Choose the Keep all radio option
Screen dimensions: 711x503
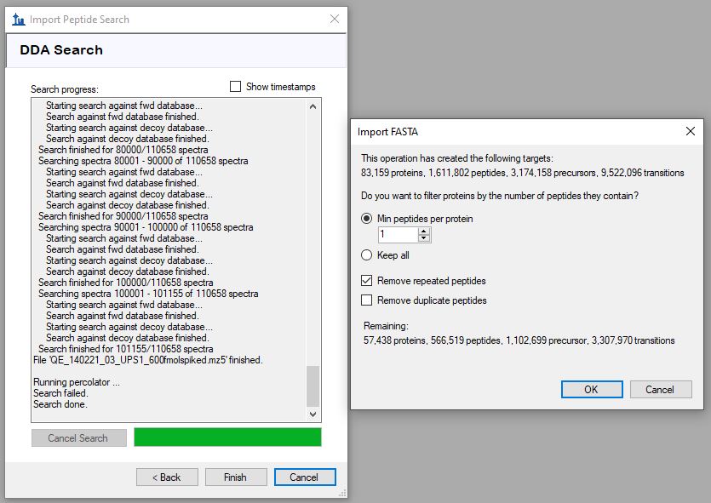tap(367, 255)
